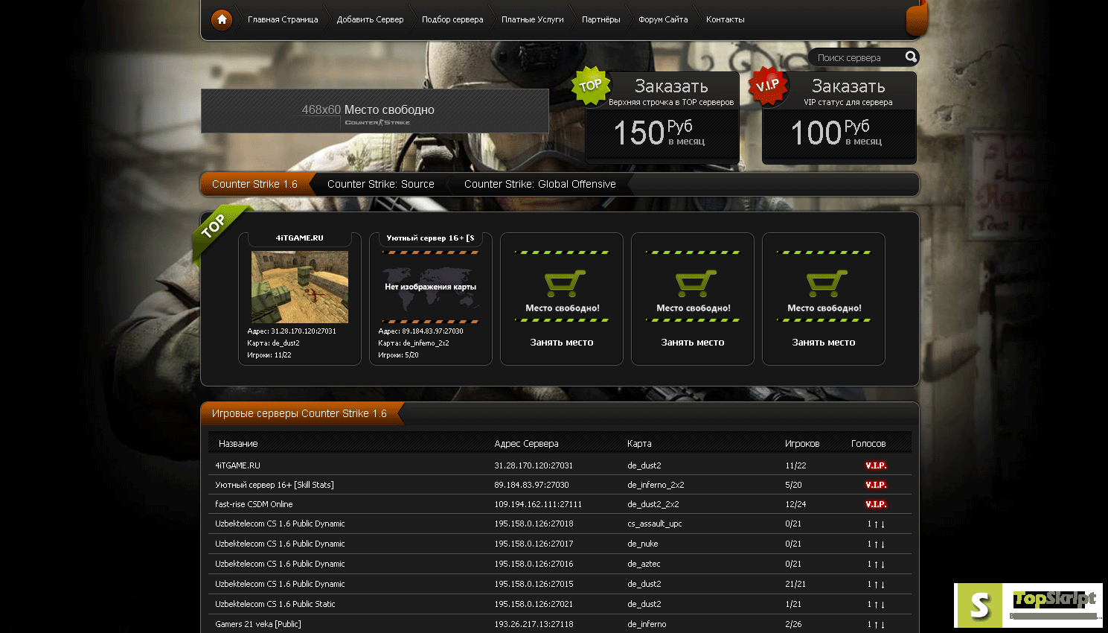Image resolution: width=1108 pixels, height=633 pixels.
Task: Click address 193.26.217.13:27118
Action: (x=534, y=624)
